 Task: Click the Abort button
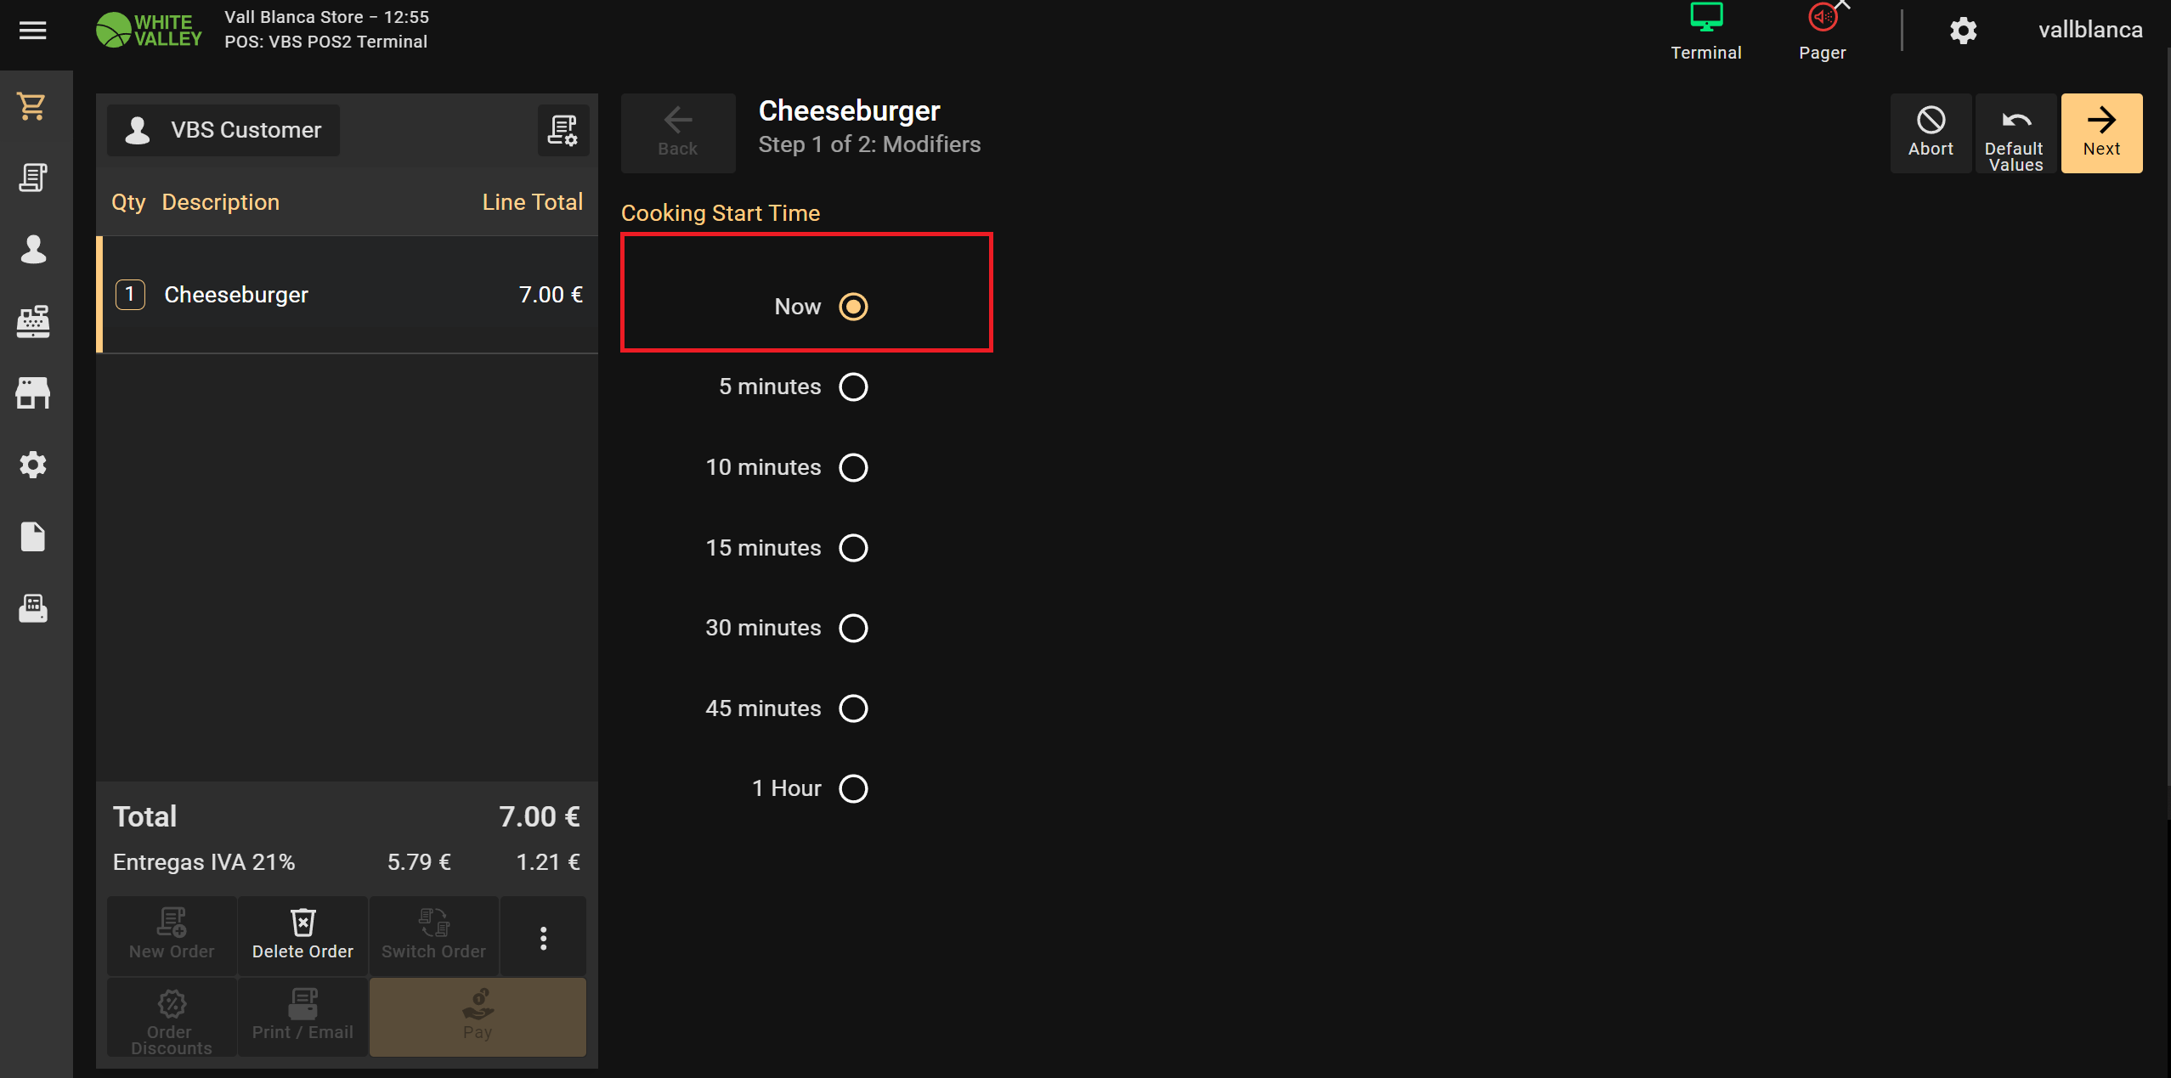1930,133
